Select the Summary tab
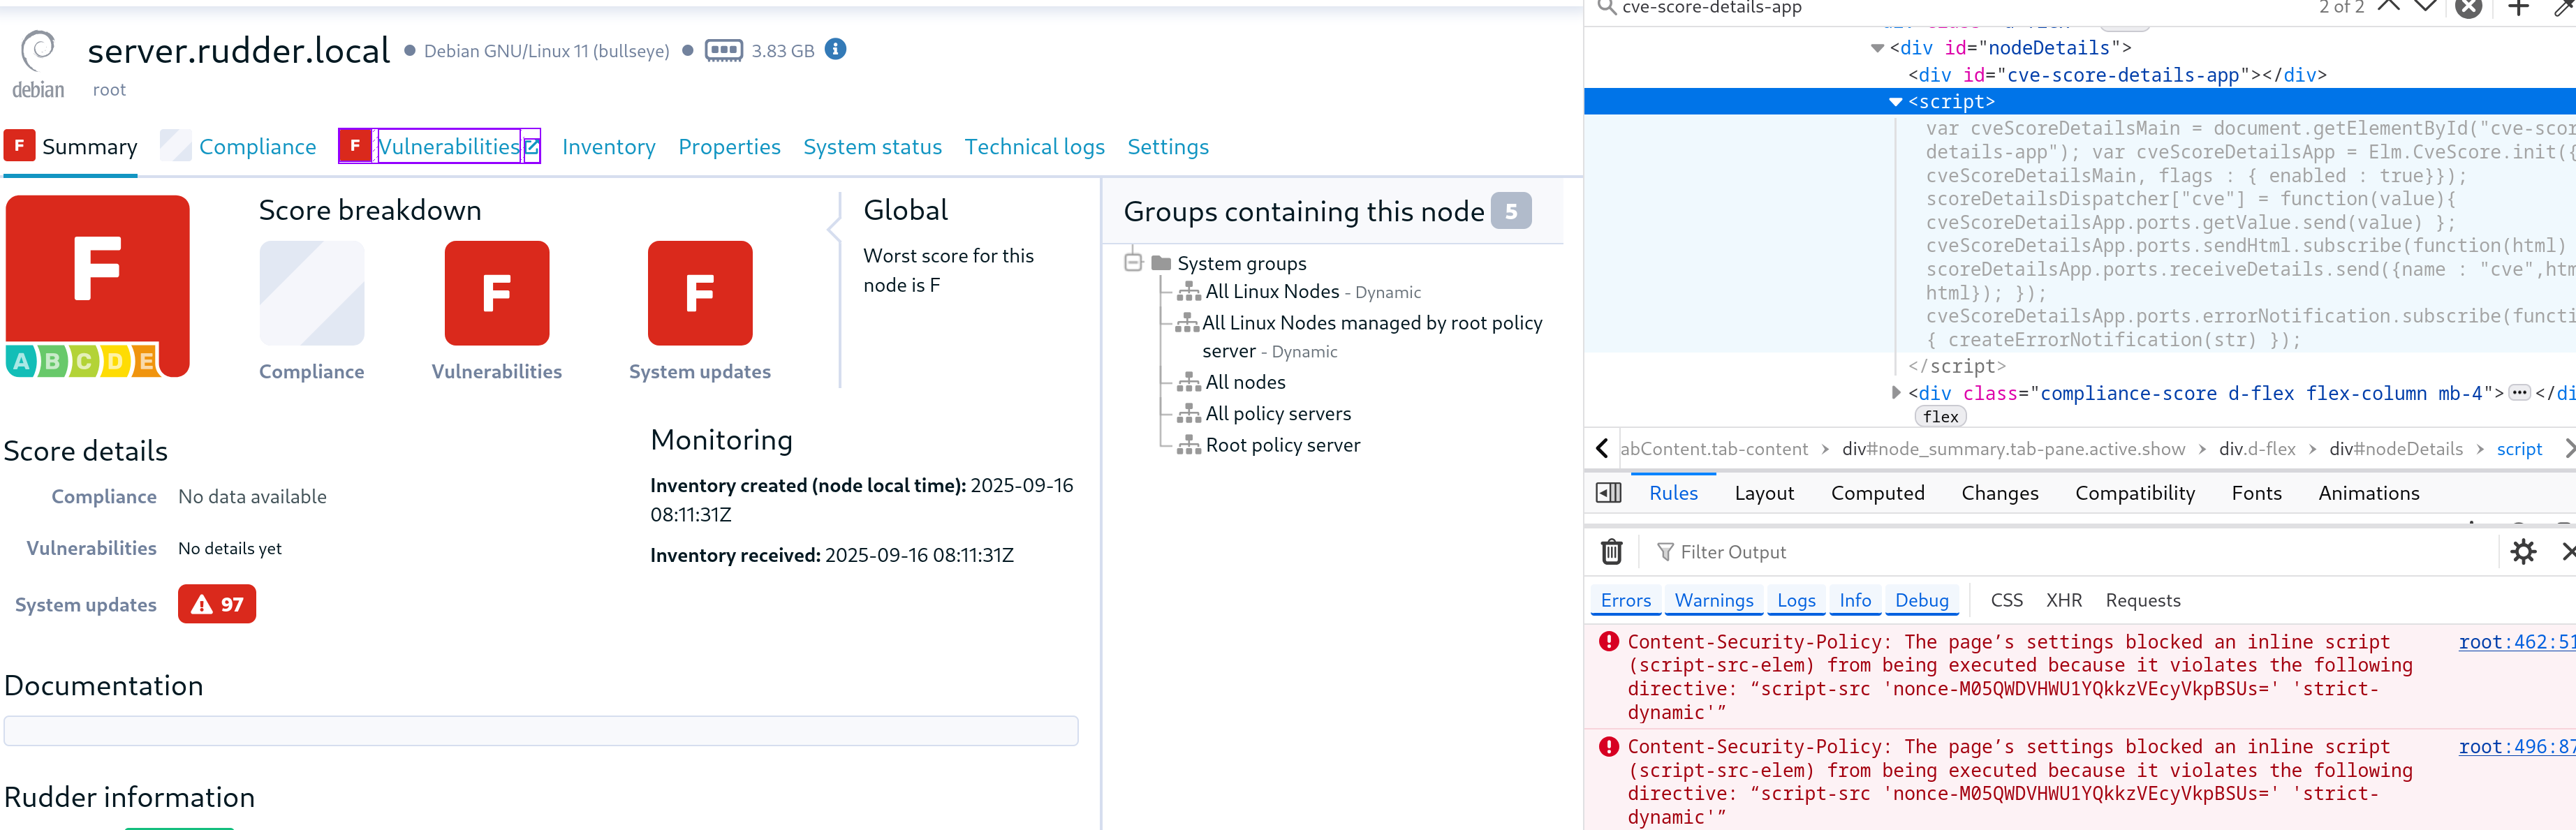The image size is (2576, 830). (x=89, y=147)
